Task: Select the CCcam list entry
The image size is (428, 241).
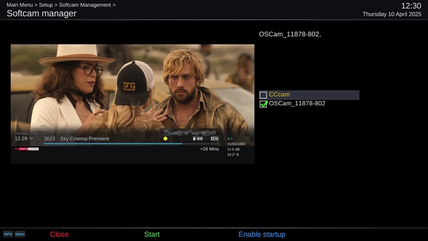Action: 309,95
